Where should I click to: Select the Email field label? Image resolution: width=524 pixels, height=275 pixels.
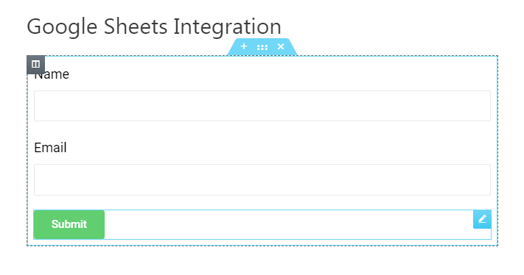(50, 148)
